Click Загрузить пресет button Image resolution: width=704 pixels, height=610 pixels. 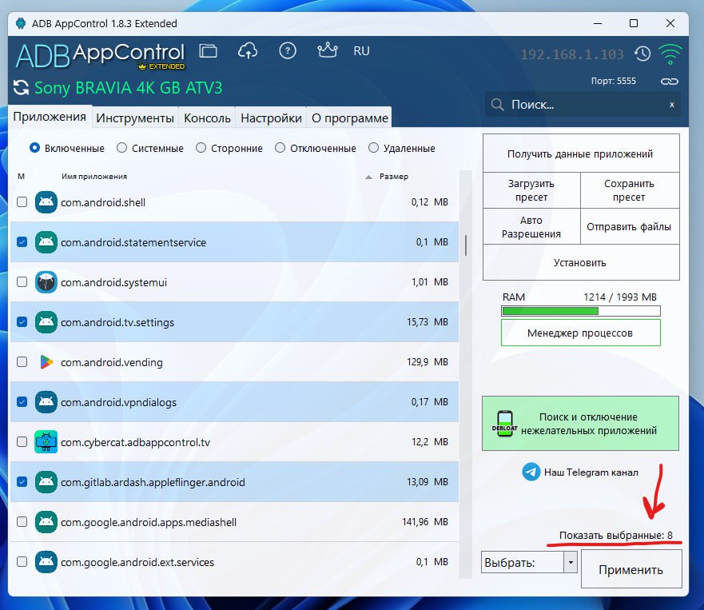click(x=531, y=190)
